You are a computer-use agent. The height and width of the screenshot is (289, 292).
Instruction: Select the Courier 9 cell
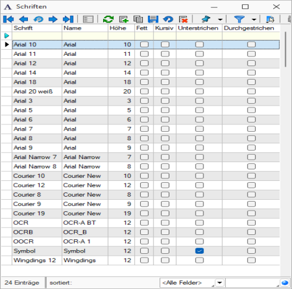click(37, 204)
